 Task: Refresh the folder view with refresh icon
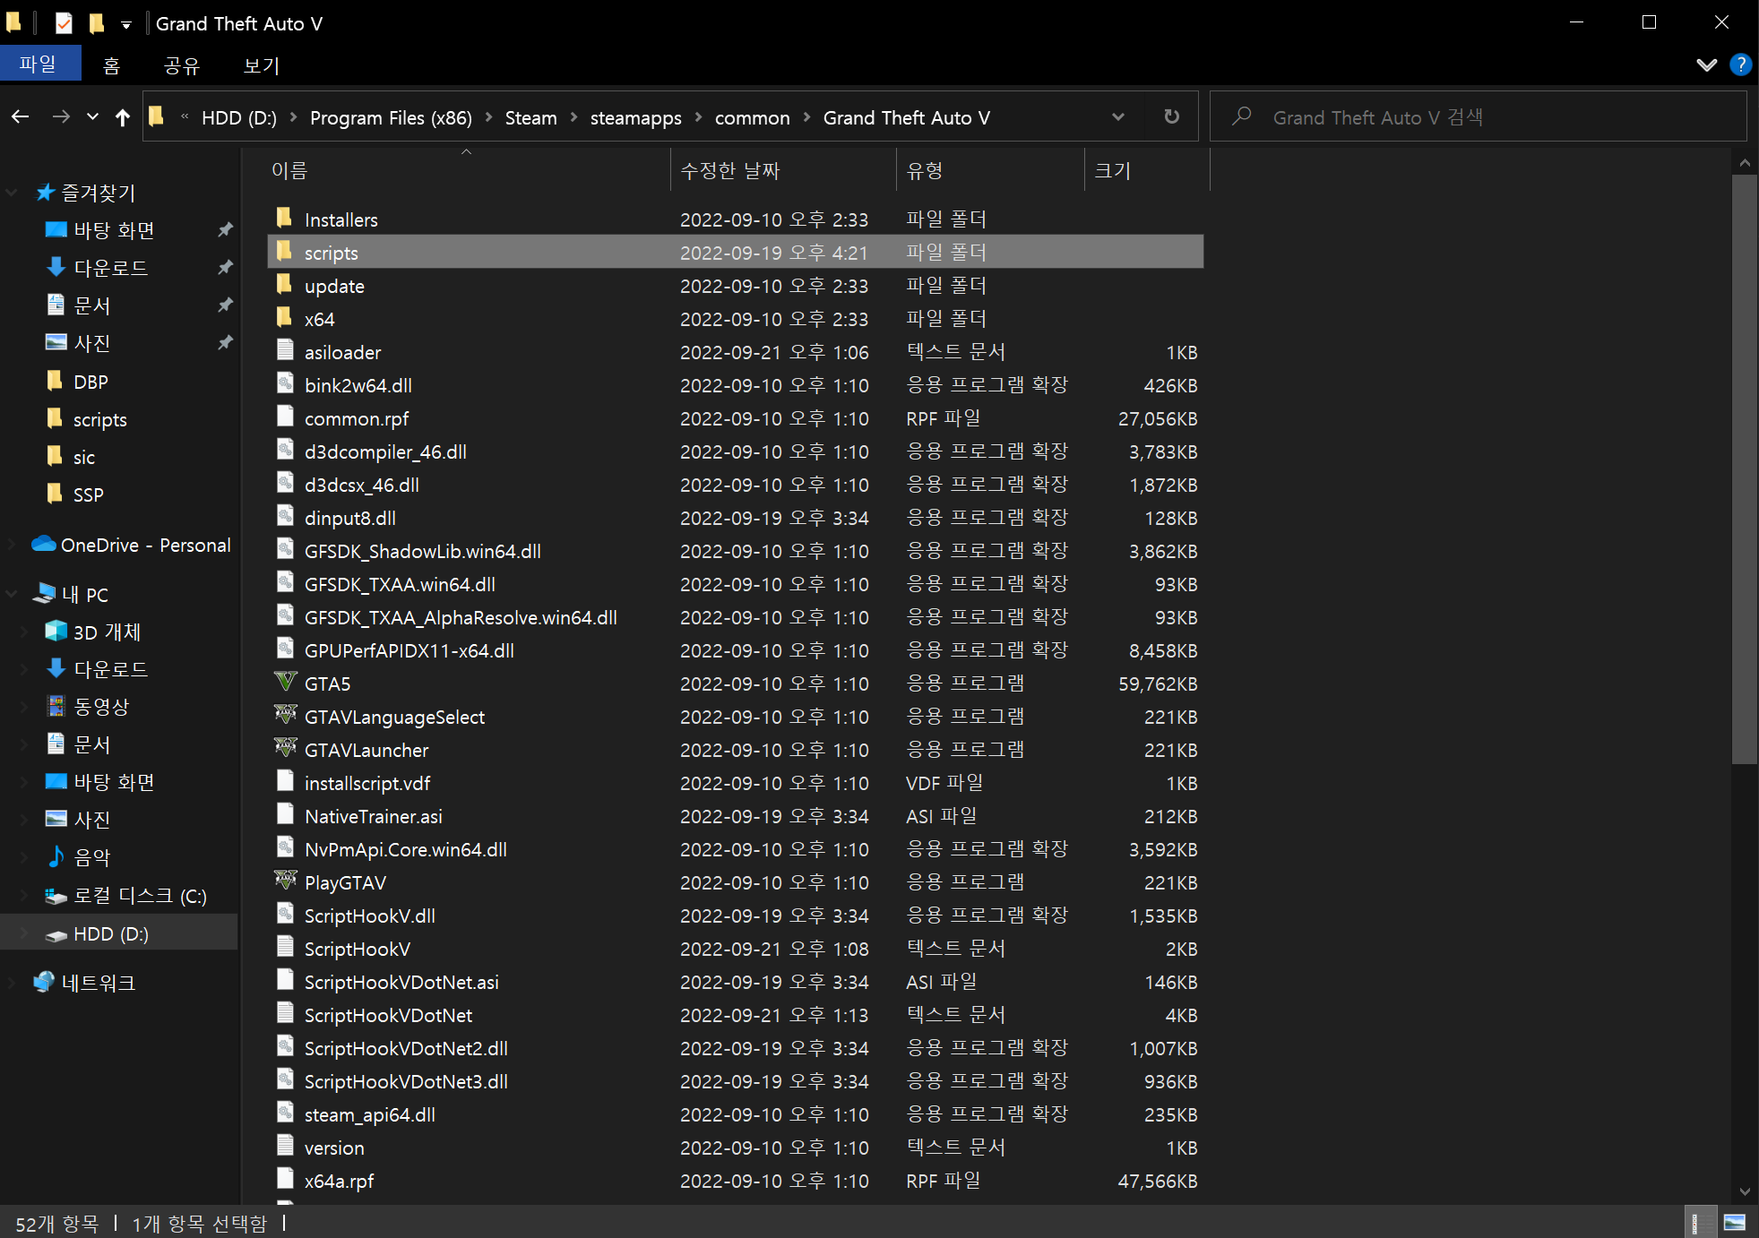click(x=1170, y=116)
